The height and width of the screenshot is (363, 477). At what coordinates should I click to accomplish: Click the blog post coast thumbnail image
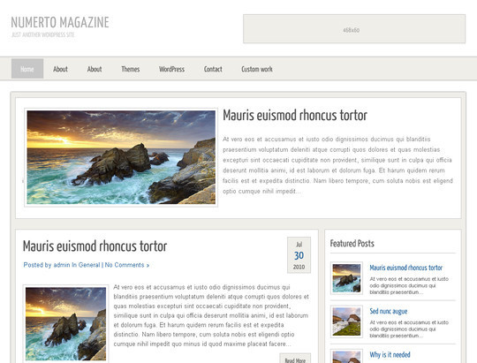65,324
